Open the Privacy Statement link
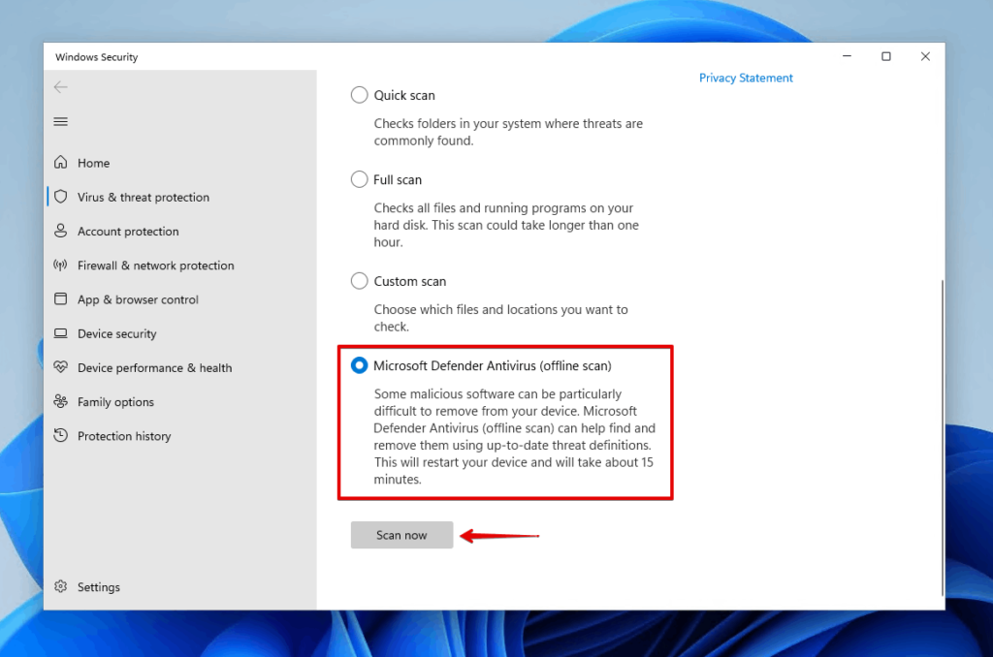Image resolution: width=993 pixels, height=657 pixels. 746,78
